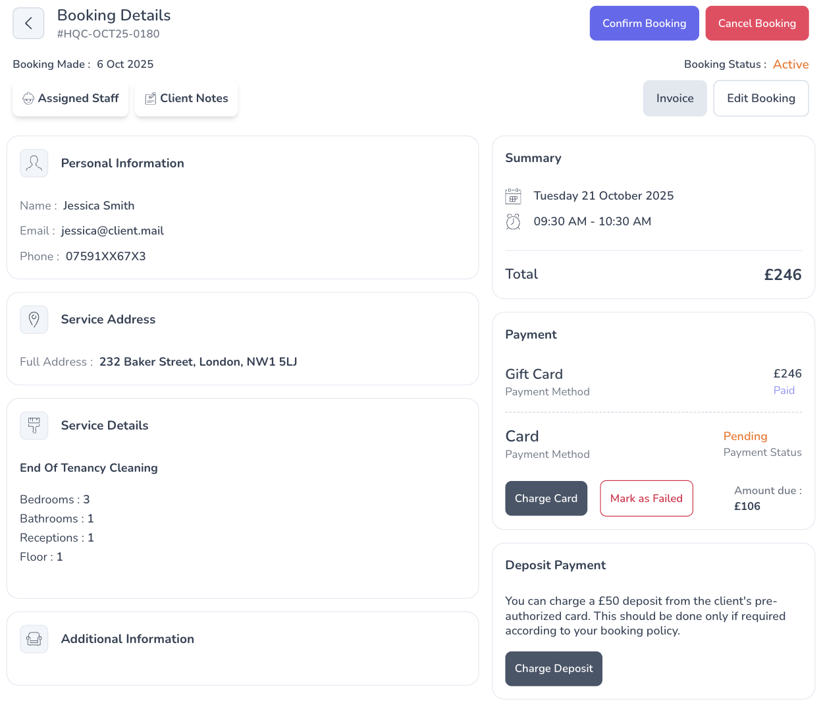This screenshot has height=705, width=823.
Task: Click the Booking Details page title
Action: [114, 16]
